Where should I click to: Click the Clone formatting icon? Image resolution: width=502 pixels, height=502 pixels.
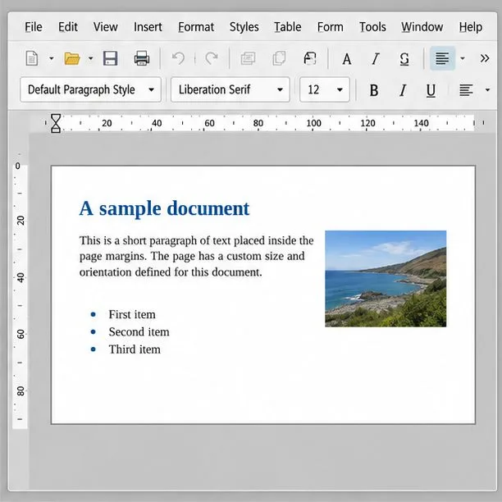(x=310, y=58)
